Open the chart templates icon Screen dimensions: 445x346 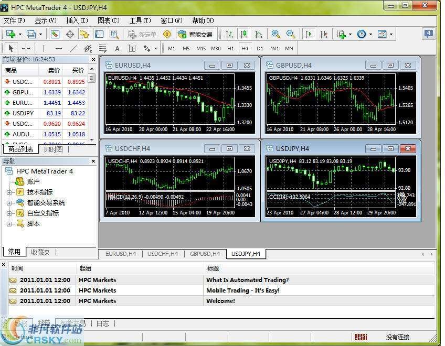tap(382, 34)
